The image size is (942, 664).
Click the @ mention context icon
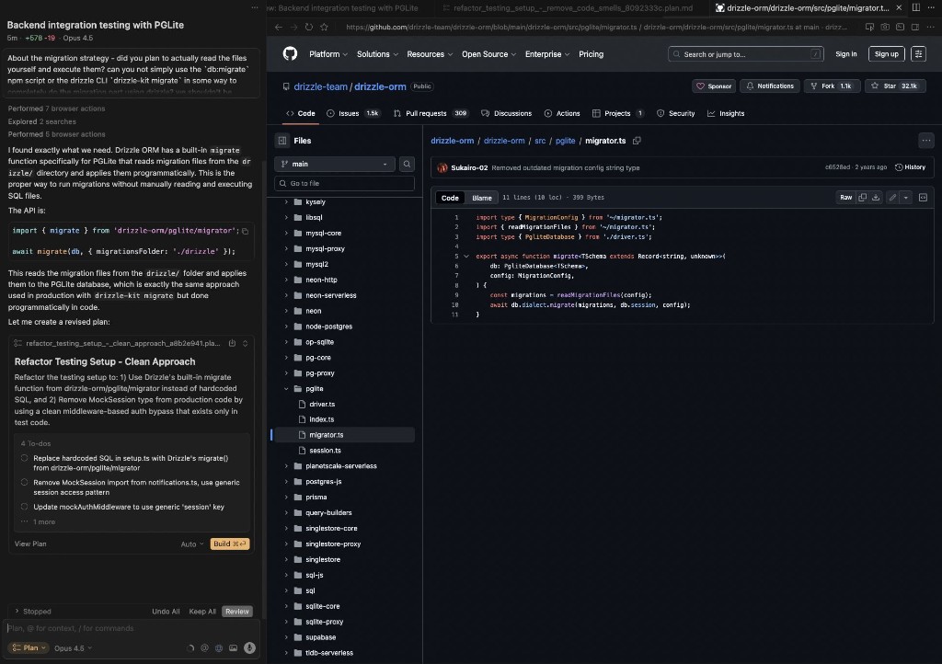[x=205, y=647]
